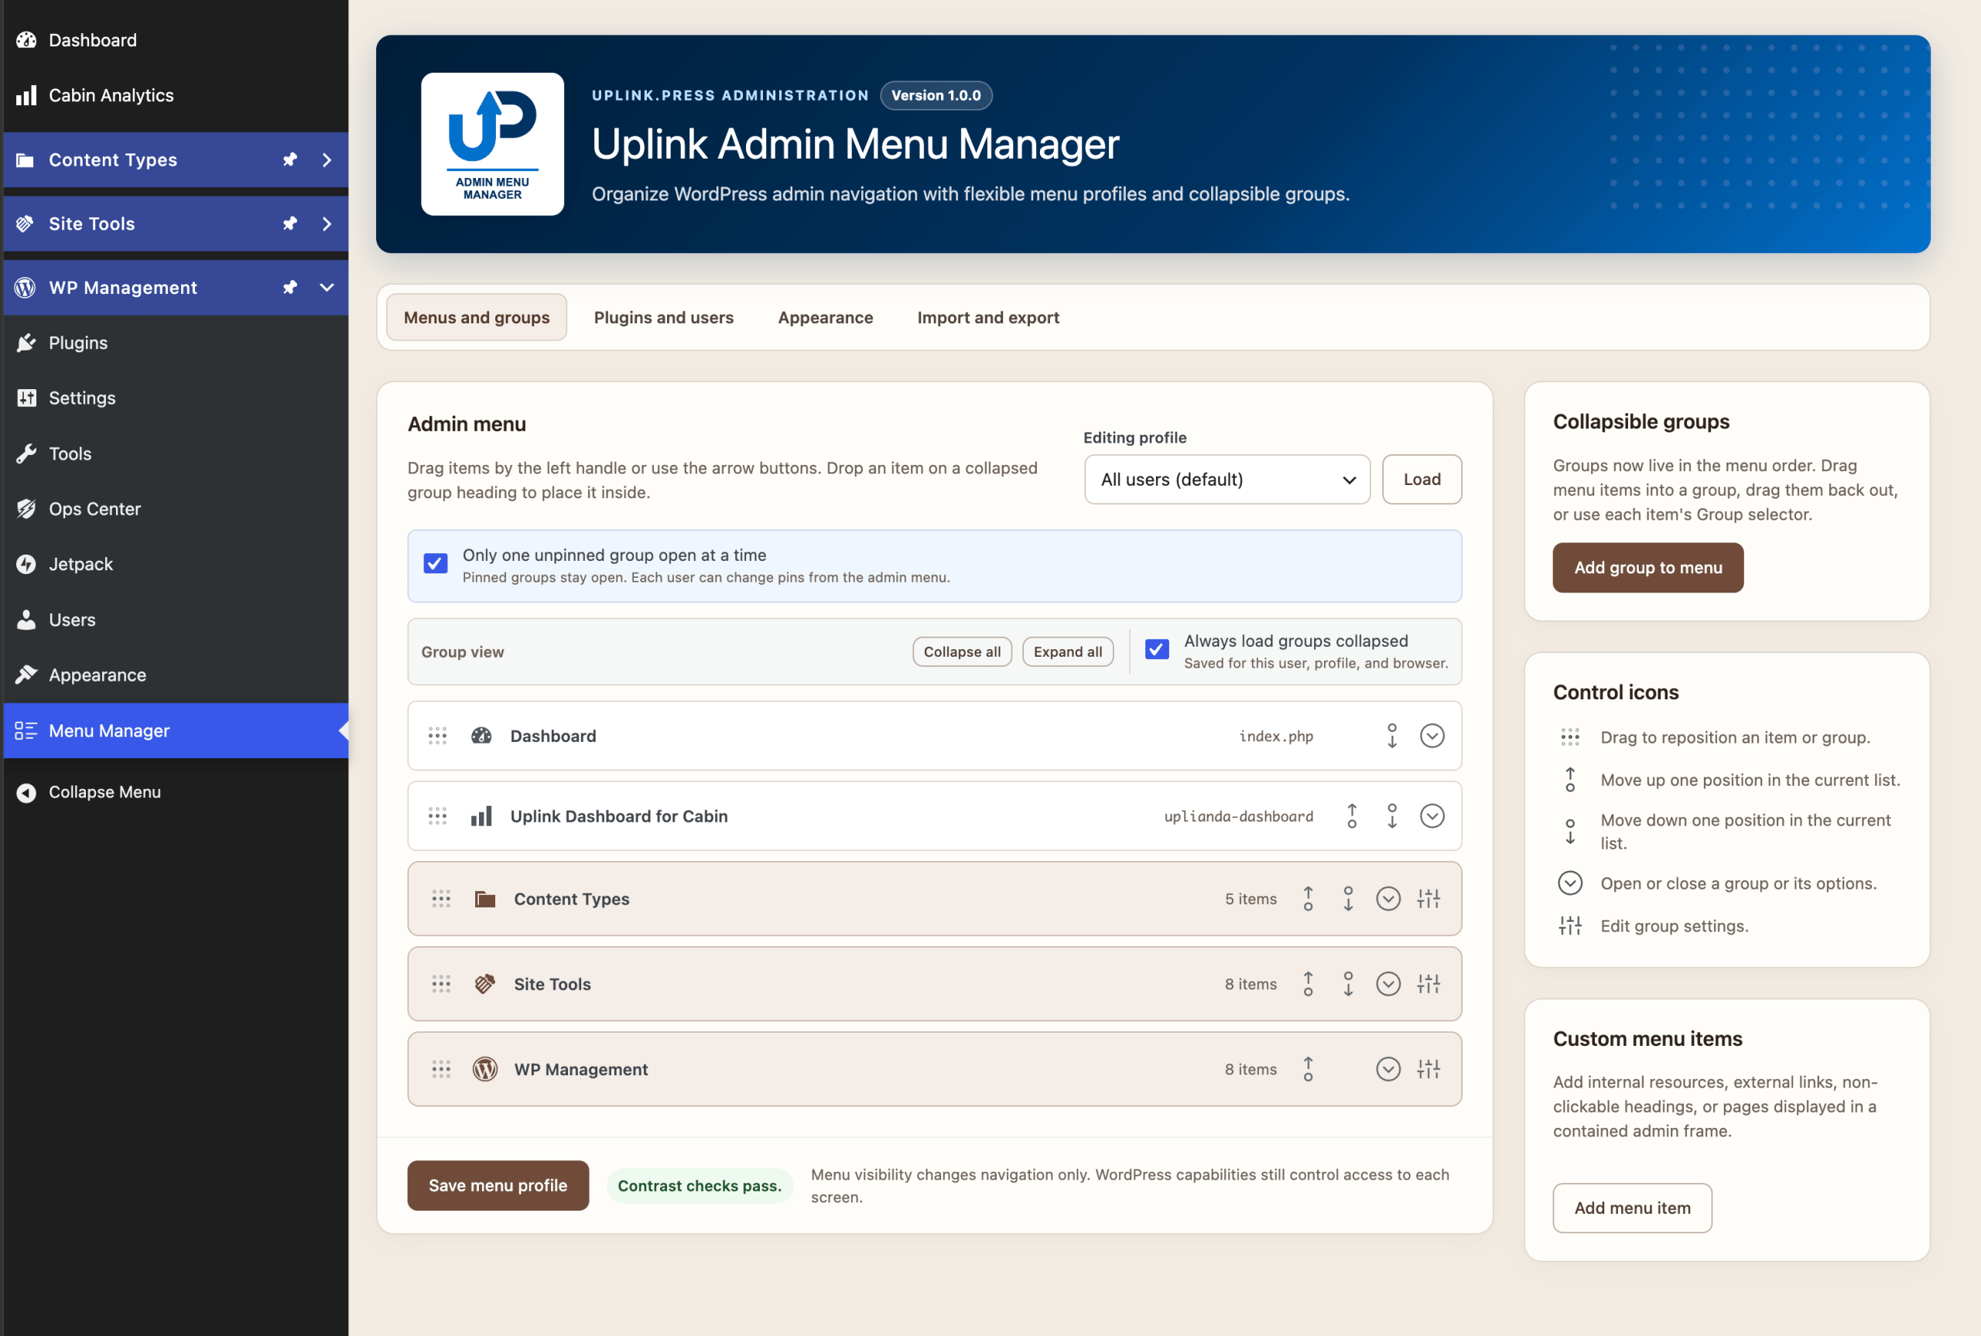
Task: Open Settings in the admin sidebar
Action: click(x=176, y=398)
